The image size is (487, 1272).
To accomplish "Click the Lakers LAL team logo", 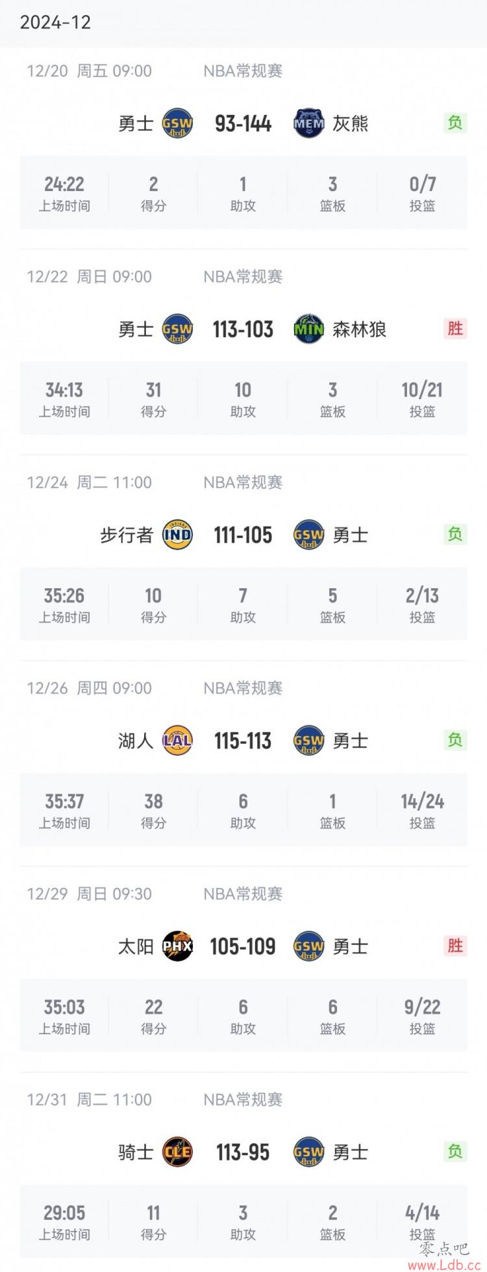I will [177, 740].
